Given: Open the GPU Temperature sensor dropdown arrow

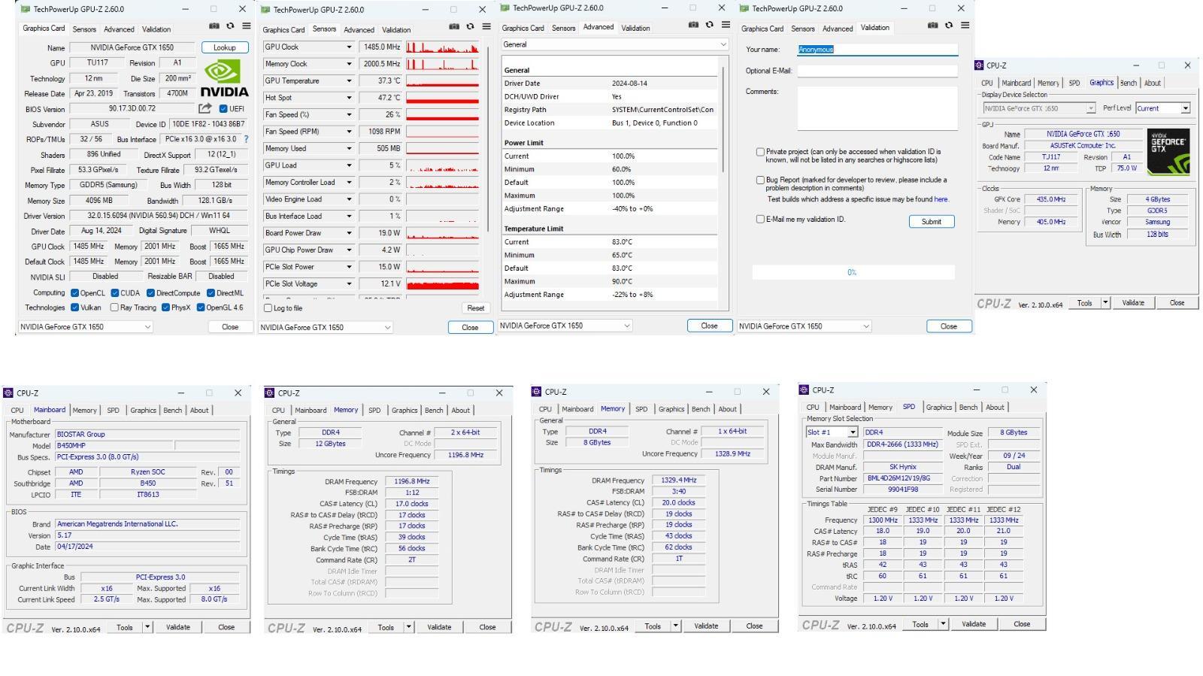Looking at the screenshot, I should pos(349,80).
